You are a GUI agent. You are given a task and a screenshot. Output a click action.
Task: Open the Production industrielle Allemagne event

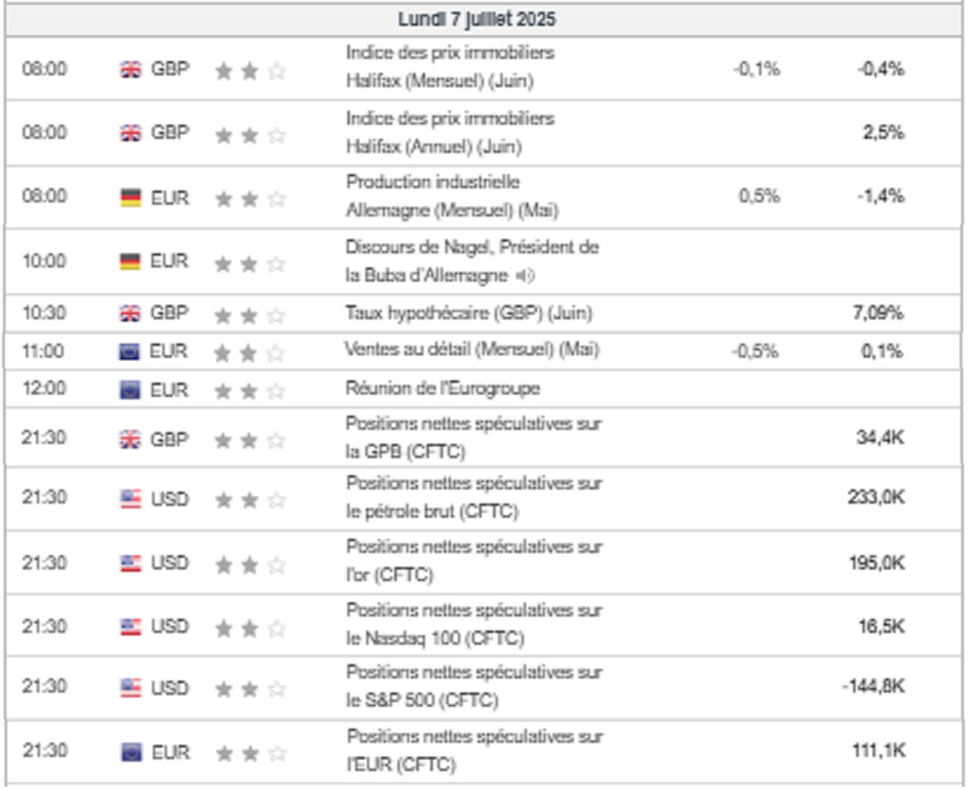(452, 196)
